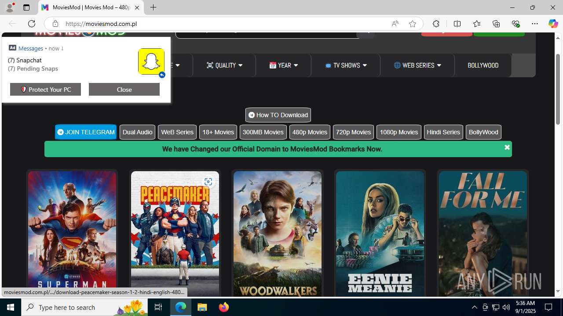This screenshot has height=316, width=563.
Task: Expand the QUALITY dropdown menu
Action: 224,65
